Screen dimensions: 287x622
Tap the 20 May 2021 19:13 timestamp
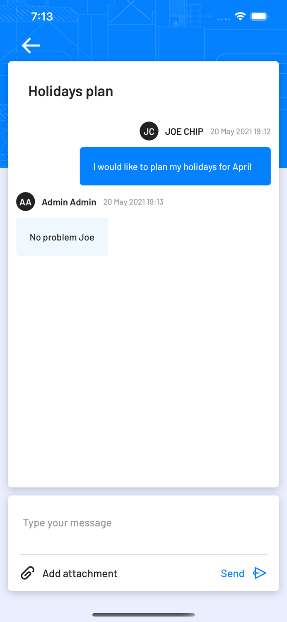pos(133,202)
